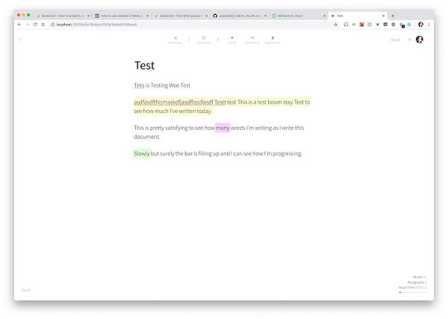The height and width of the screenshot is (319, 448).
Task: Click the Share button in the editor header
Action: click(x=396, y=40)
